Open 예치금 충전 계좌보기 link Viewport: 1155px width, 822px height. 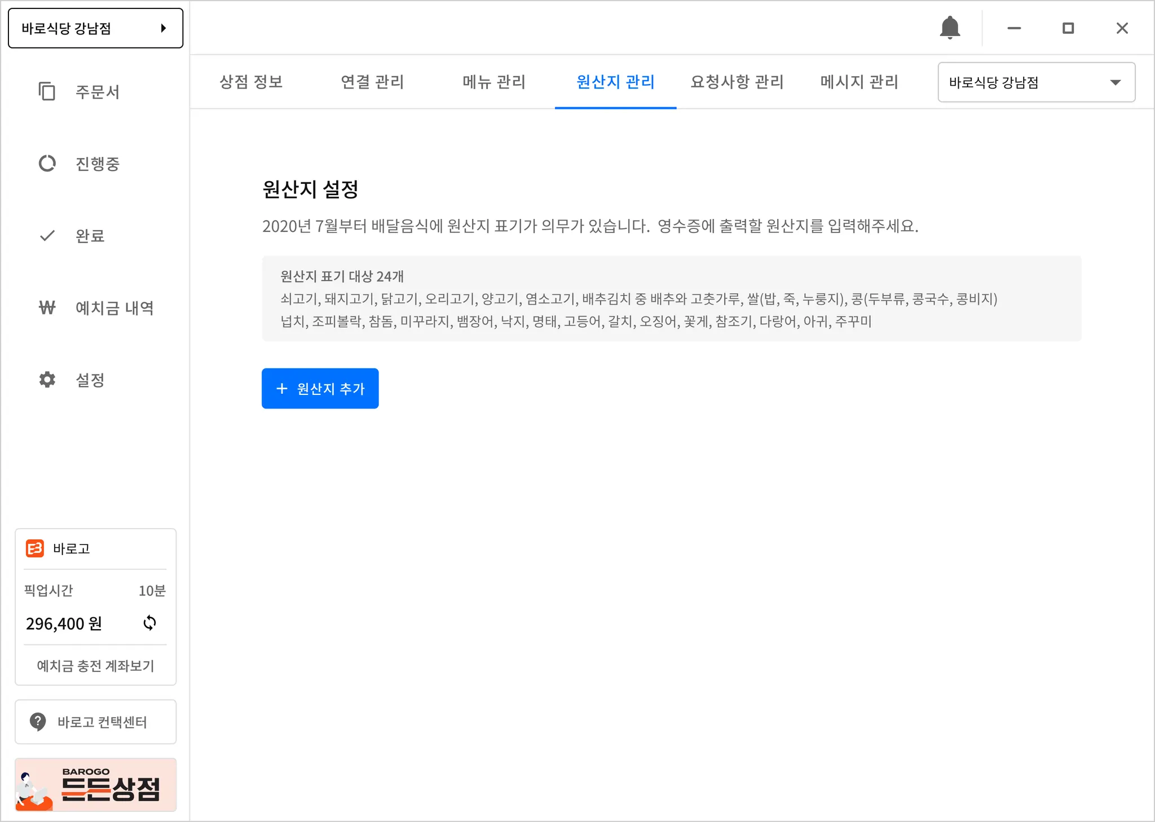point(95,666)
